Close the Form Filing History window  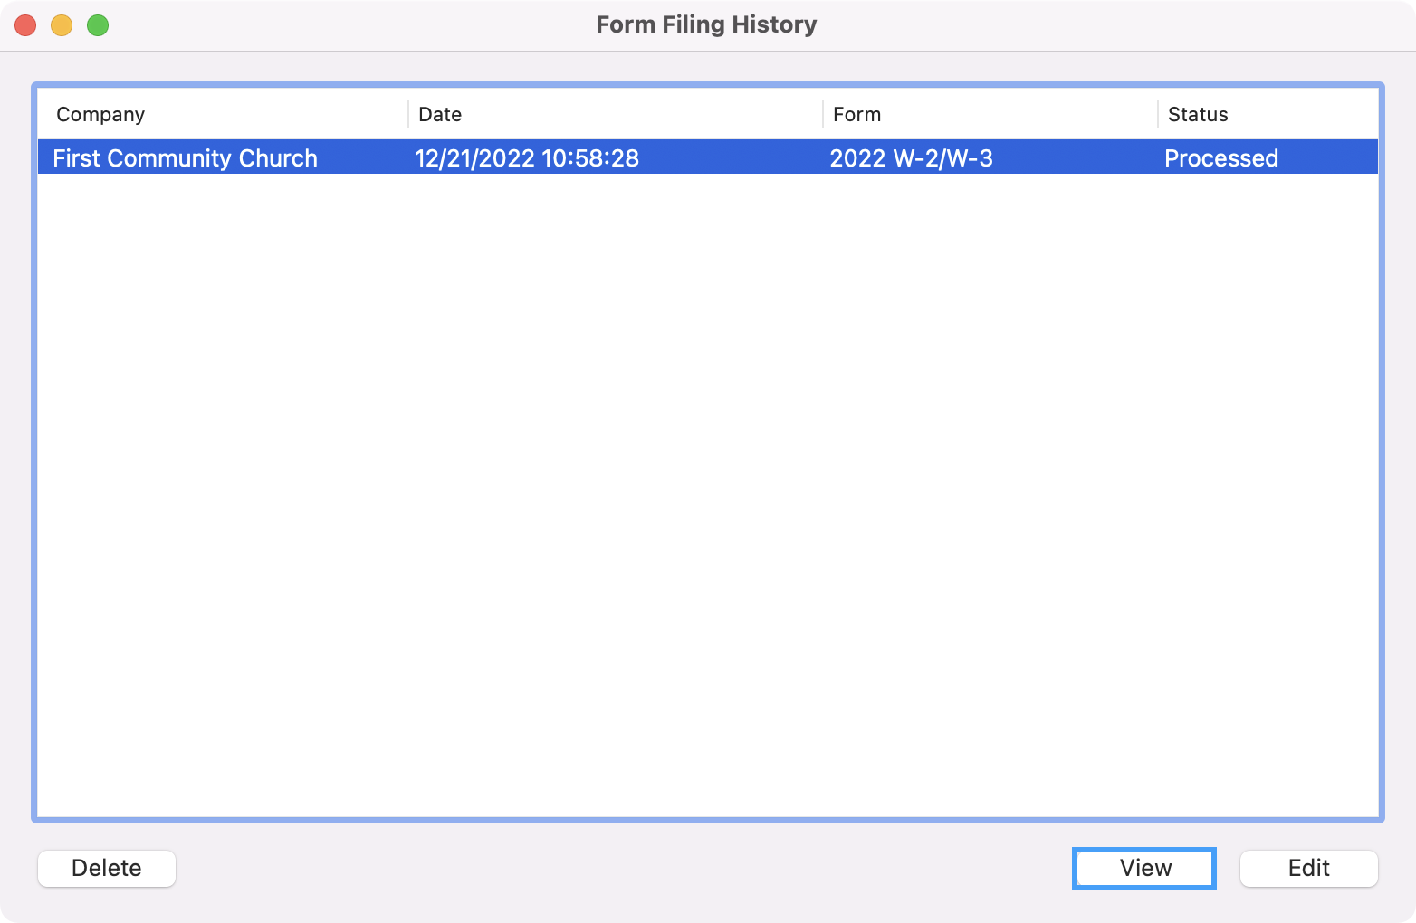(25, 25)
